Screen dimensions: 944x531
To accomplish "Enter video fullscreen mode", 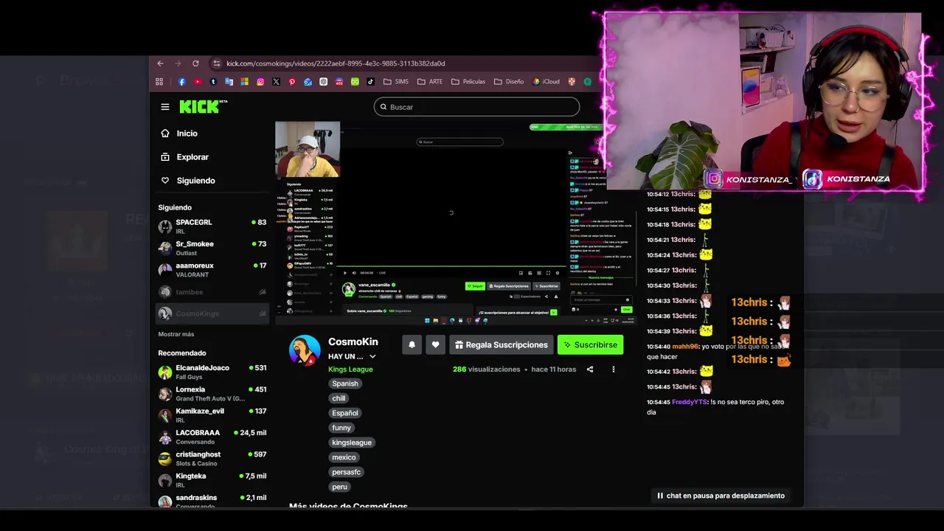I will pyautogui.click(x=548, y=273).
